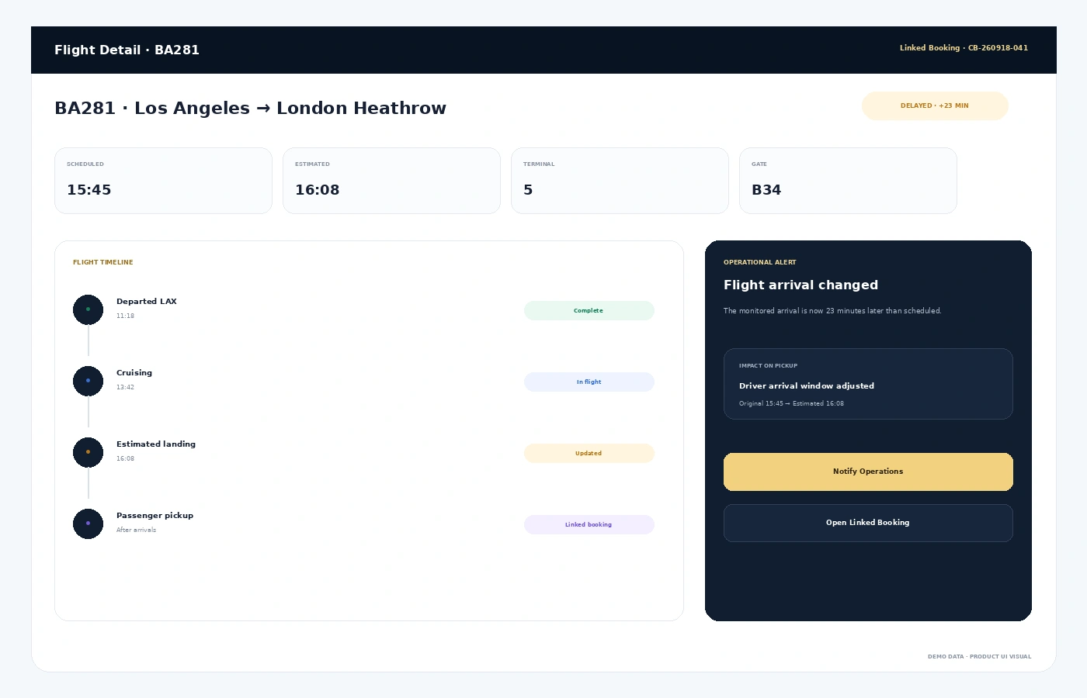Select the Estimated landing timeline marker

[88, 452]
